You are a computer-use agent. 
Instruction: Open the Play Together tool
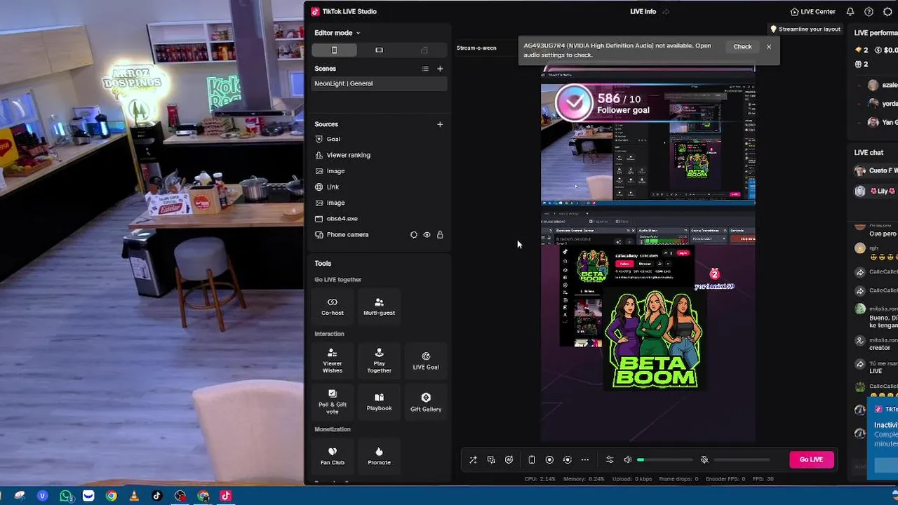[x=379, y=361]
